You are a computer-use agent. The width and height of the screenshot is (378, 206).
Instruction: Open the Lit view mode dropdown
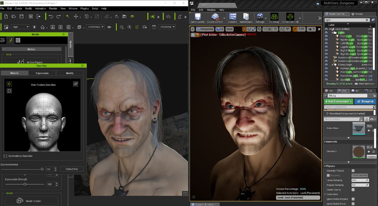click(220, 29)
